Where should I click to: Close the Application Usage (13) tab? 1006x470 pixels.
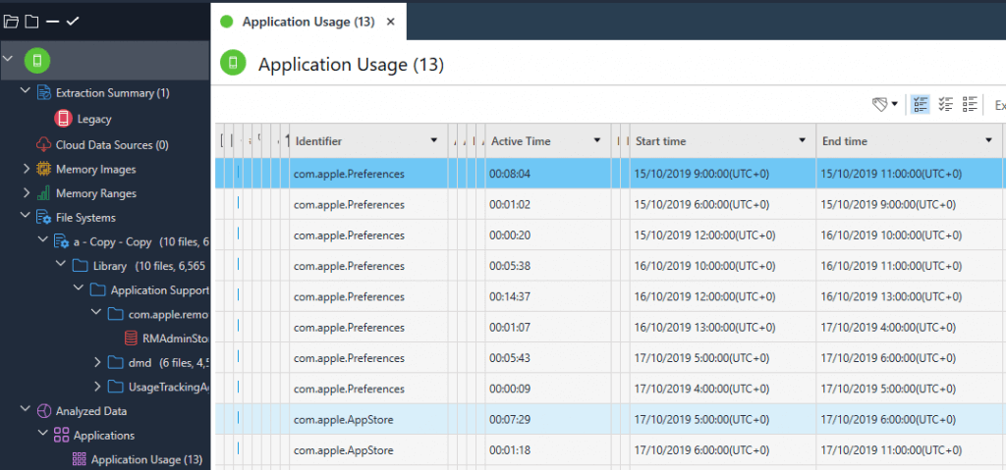click(x=390, y=22)
